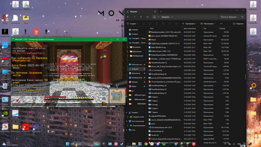Expand Документы under OneDrive in sidebar

(x=128, y=51)
